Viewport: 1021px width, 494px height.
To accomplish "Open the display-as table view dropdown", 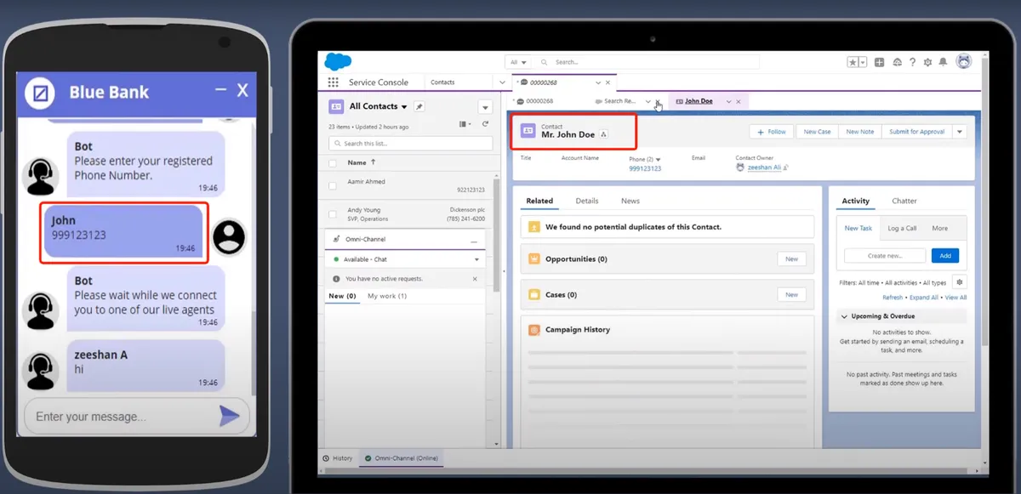I will point(465,124).
